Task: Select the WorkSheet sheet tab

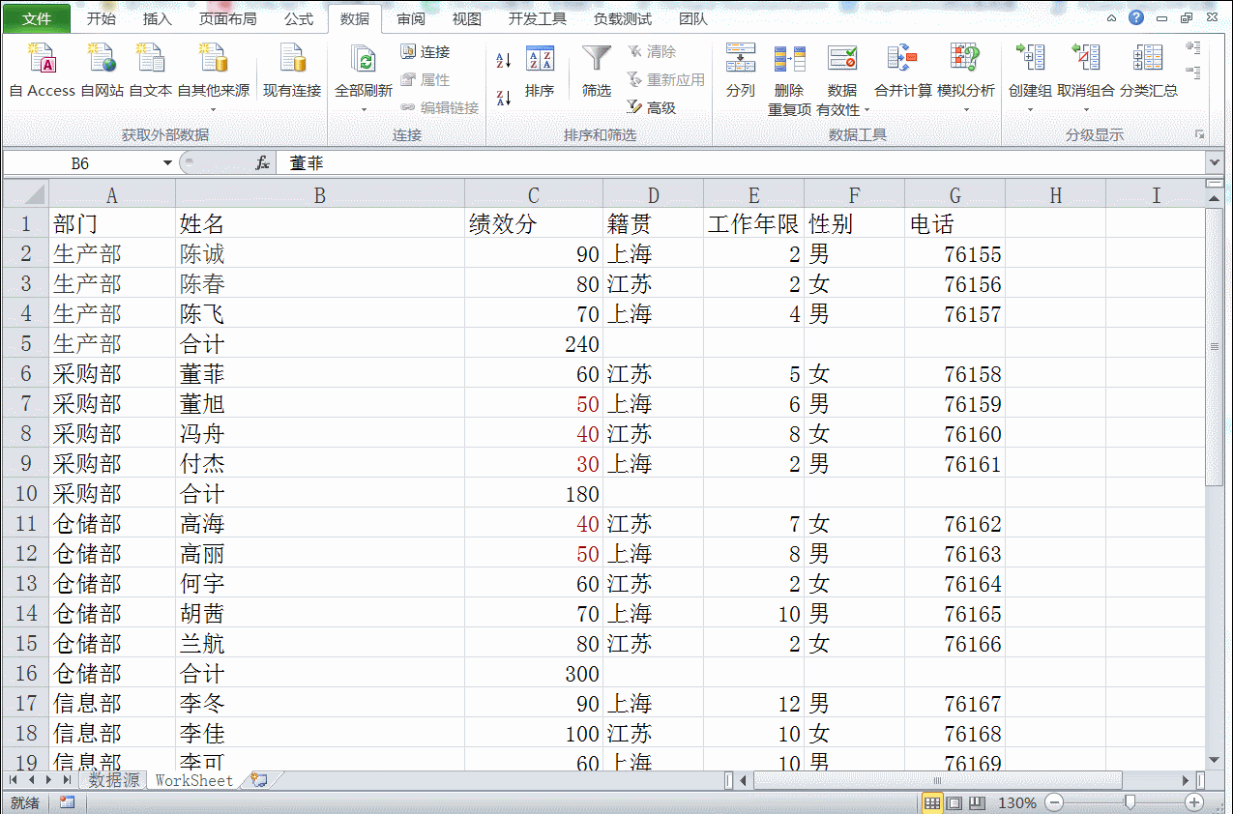Action: 193,779
